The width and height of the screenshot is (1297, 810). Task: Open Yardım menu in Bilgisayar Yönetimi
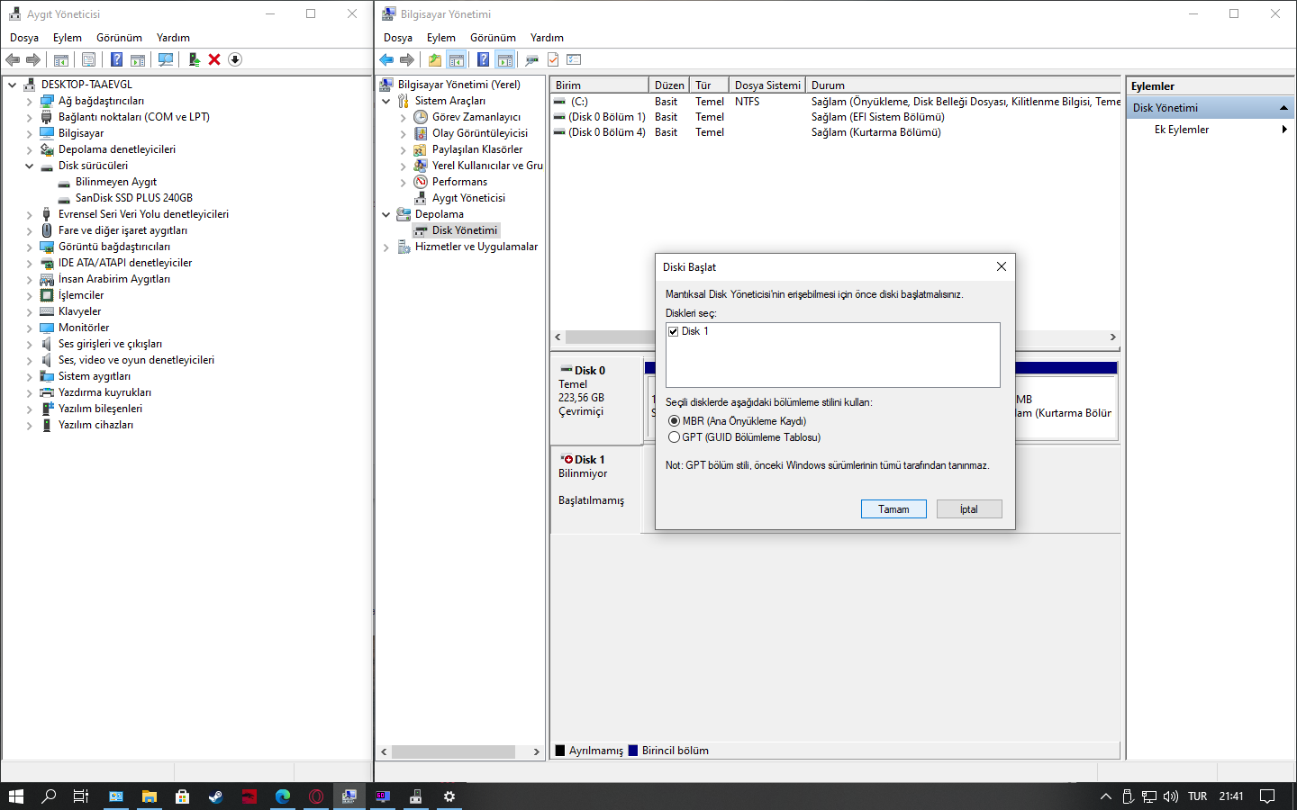point(547,38)
